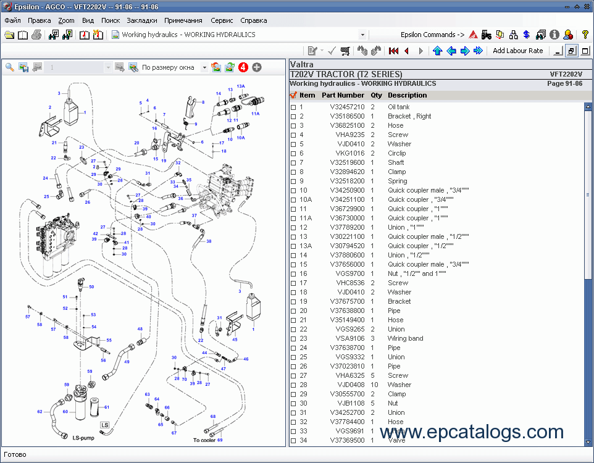The height and width of the screenshot is (463, 594).
Task: Open the Сервис menu
Action: [222, 20]
